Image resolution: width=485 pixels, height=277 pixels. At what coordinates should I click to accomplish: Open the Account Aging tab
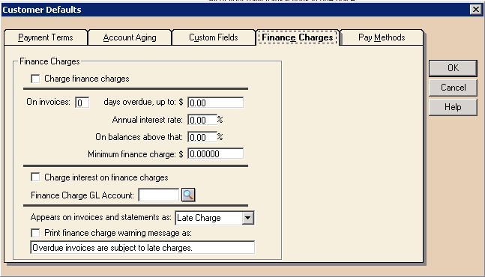(x=130, y=37)
